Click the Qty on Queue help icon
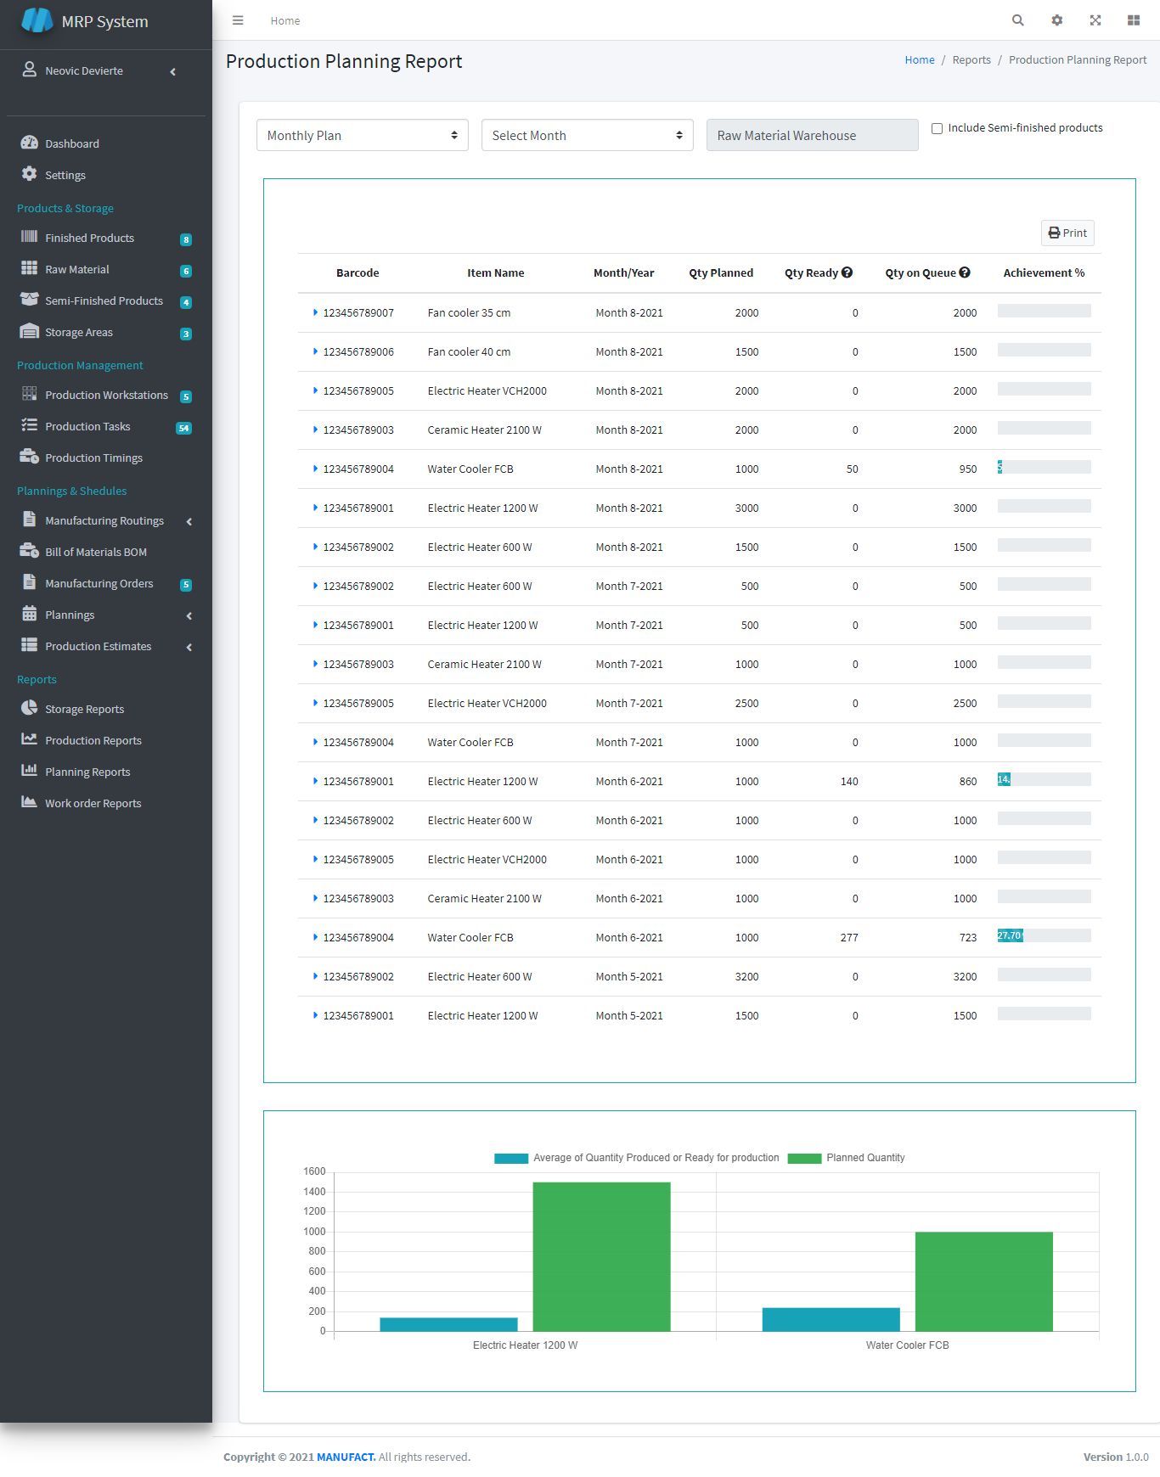 965,272
